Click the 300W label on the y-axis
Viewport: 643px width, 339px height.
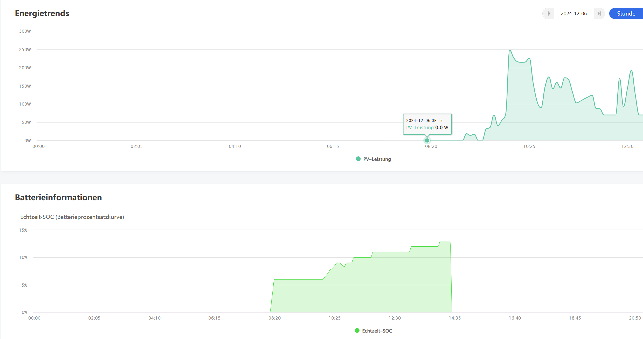click(25, 31)
